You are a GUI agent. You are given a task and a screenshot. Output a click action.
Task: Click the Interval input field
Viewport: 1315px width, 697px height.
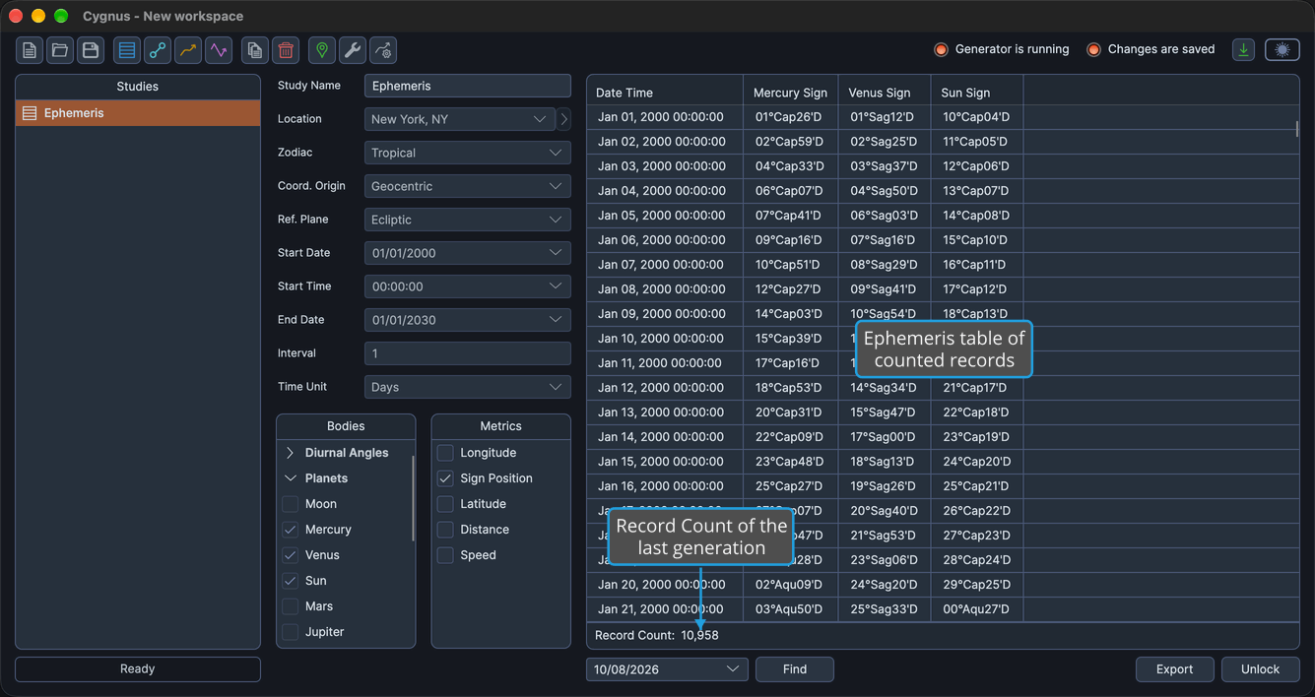tap(468, 353)
